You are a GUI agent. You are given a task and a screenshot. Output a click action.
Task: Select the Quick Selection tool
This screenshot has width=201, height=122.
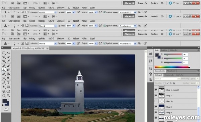point(8,57)
